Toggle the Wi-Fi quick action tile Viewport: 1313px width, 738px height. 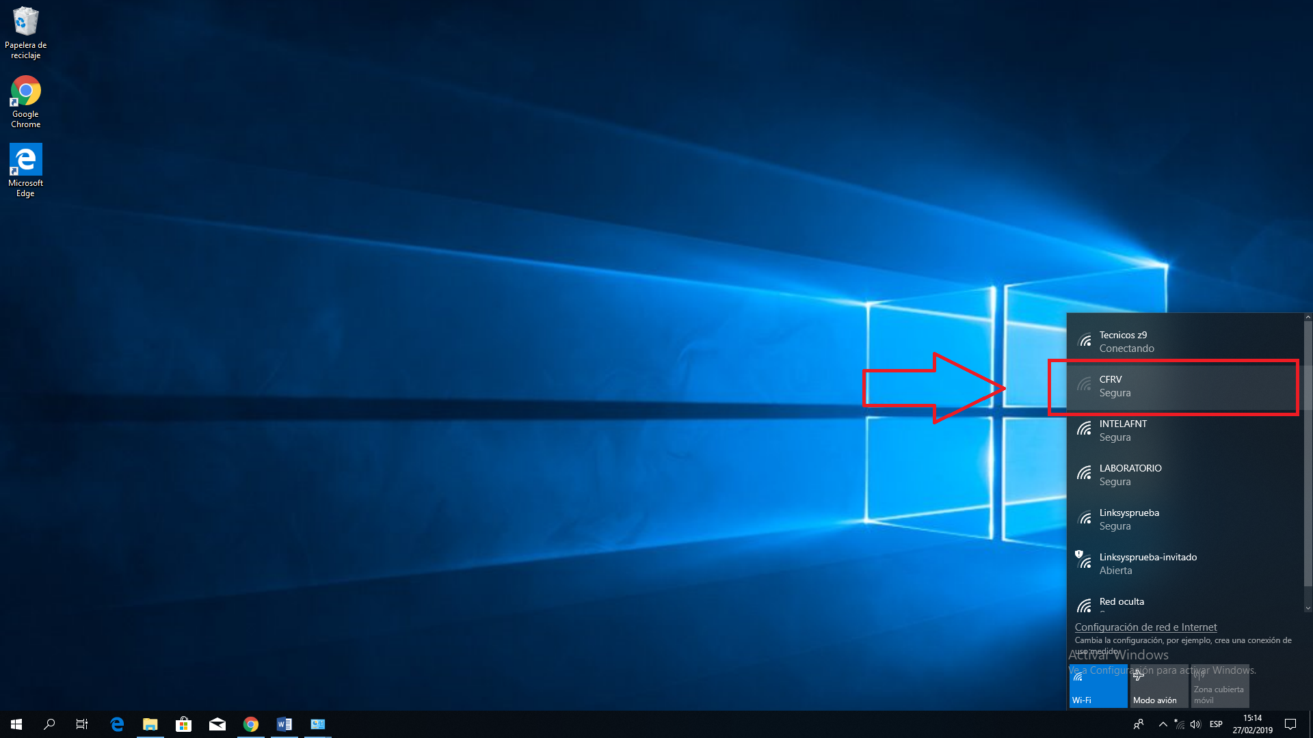tap(1098, 686)
